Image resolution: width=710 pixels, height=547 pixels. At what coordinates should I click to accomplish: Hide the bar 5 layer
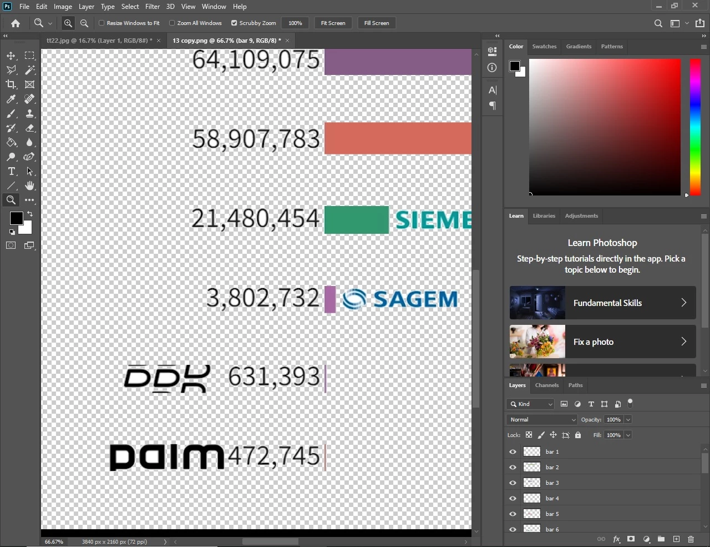click(513, 514)
